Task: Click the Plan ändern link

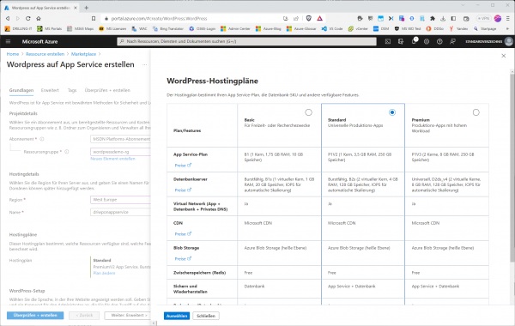Action: 104,273
